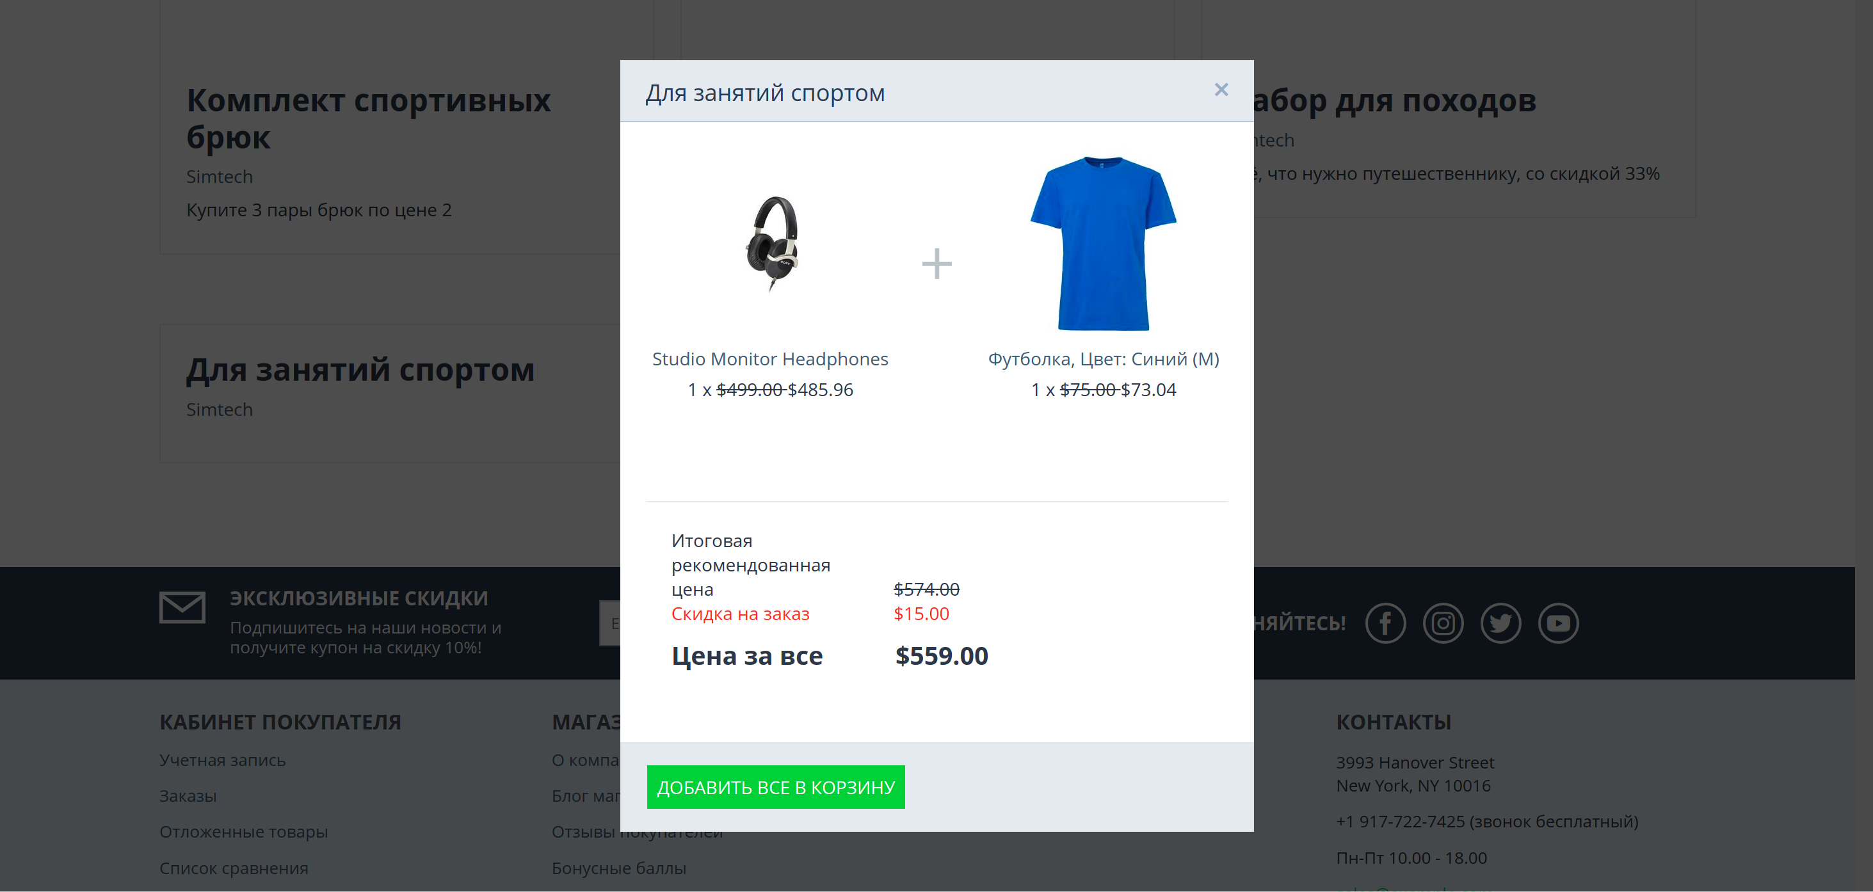
Task: Open the Учетная запись footer link
Action: [223, 760]
